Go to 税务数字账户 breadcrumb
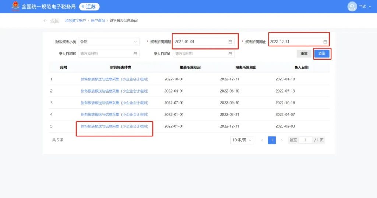The image size is (377, 198). [75, 21]
